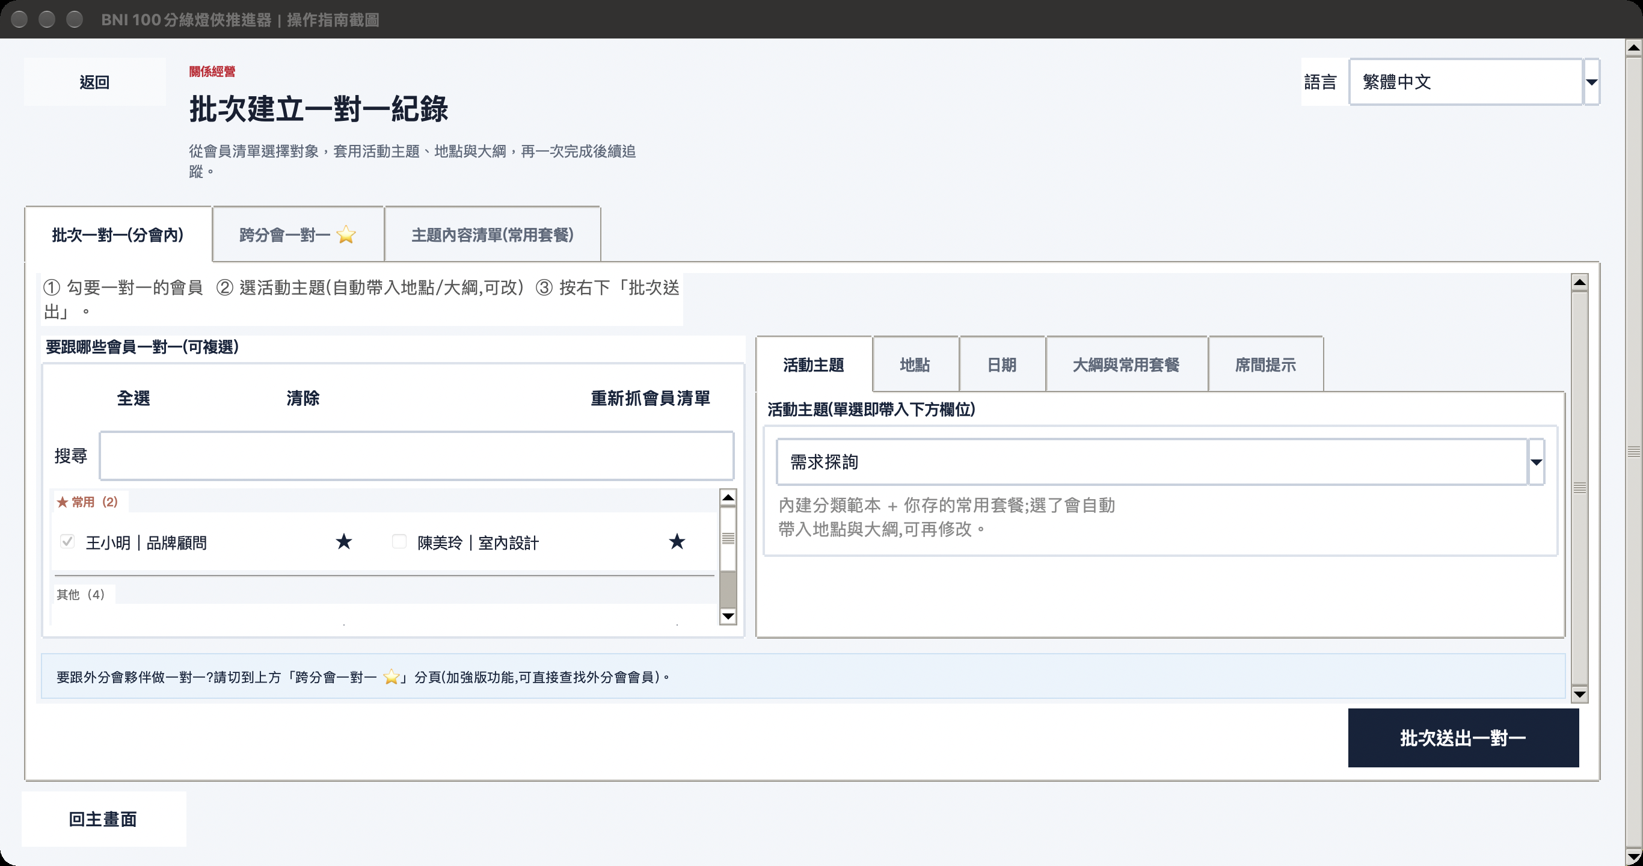Click 清除 to clear member selection
This screenshot has width=1643, height=866.
click(303, 399)
